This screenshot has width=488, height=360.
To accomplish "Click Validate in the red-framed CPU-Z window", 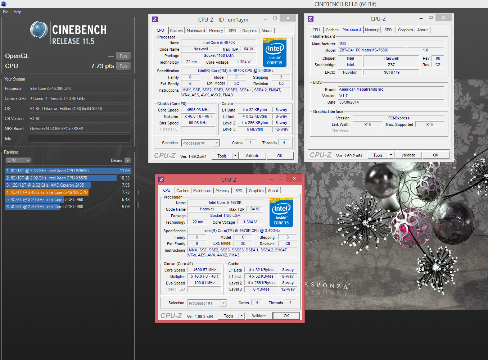I will 259,316.
